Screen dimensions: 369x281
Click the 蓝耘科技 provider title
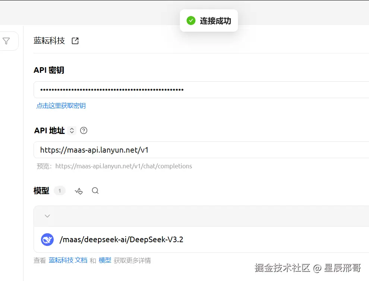point(49,41)
